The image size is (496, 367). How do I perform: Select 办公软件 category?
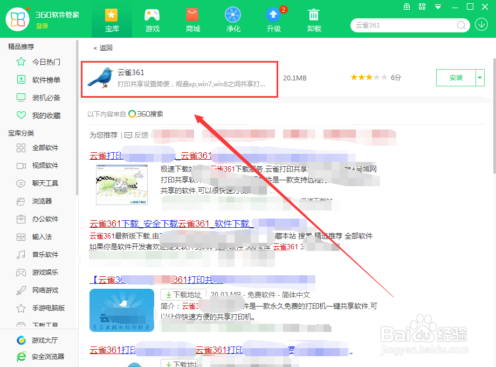(x=37, y=219)
